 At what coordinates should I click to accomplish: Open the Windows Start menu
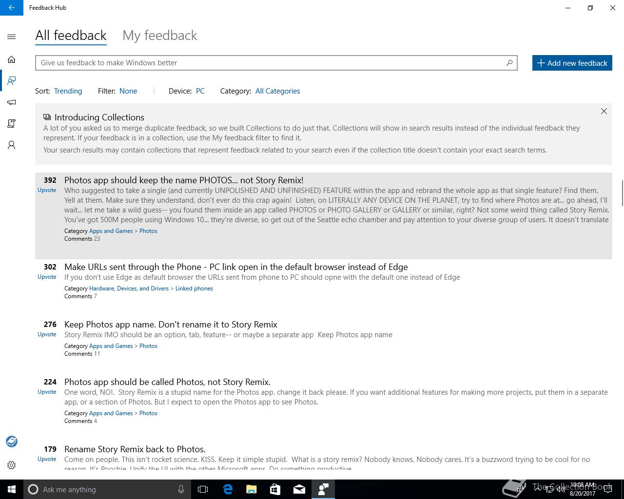tap(12, 489)
